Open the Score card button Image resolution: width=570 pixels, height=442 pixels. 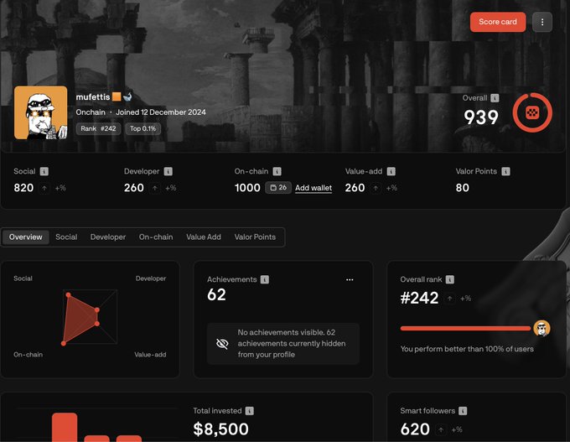click(x=498, y=22)
